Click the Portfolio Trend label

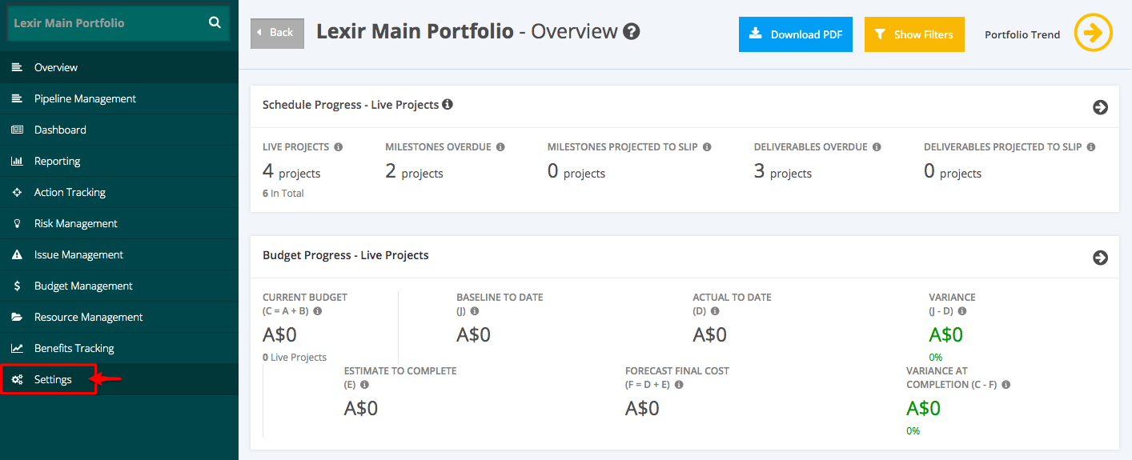point(1022,34)
